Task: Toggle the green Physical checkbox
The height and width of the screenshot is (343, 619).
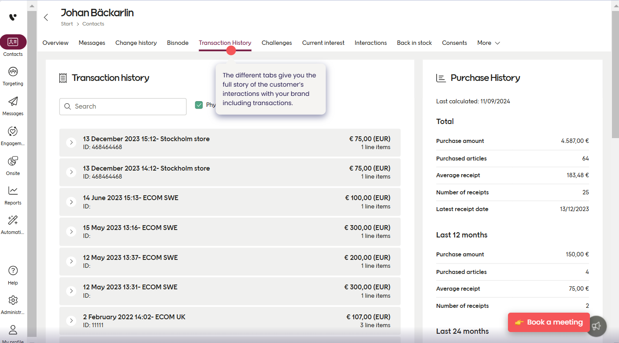Action: pos(199,105)
